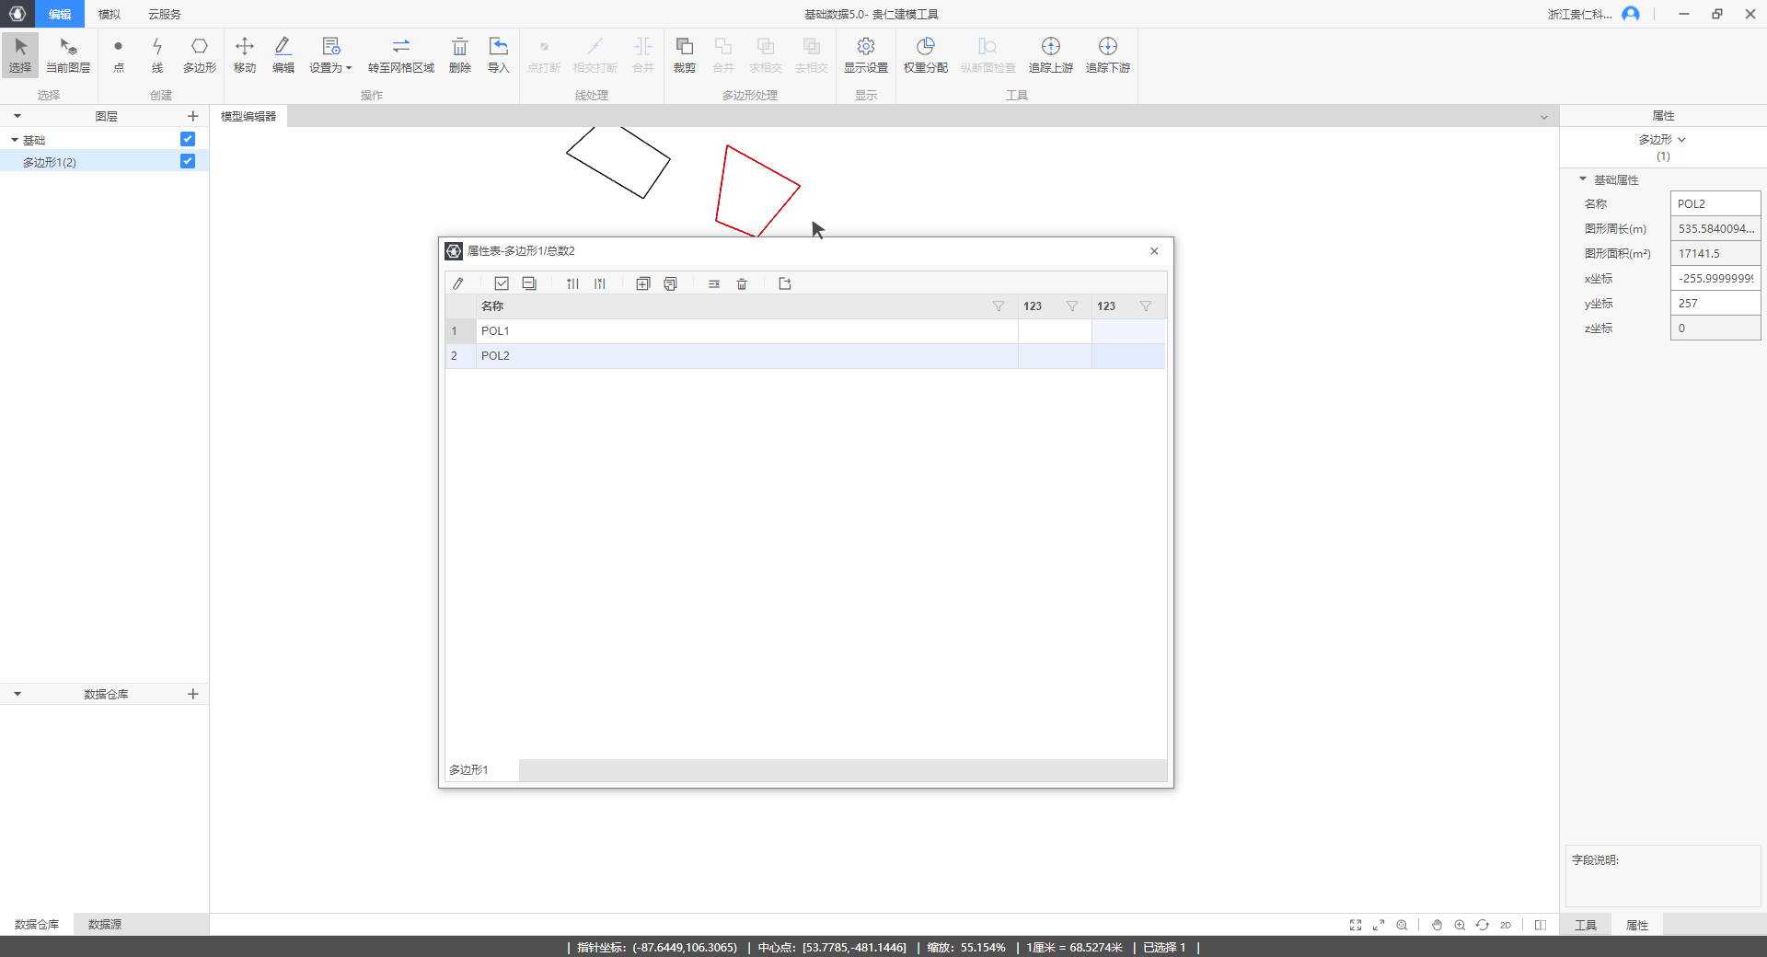The image size is (1767, 957).
Task: Click the trash icon in attribute table toolbar
Action: pos(742,284)
